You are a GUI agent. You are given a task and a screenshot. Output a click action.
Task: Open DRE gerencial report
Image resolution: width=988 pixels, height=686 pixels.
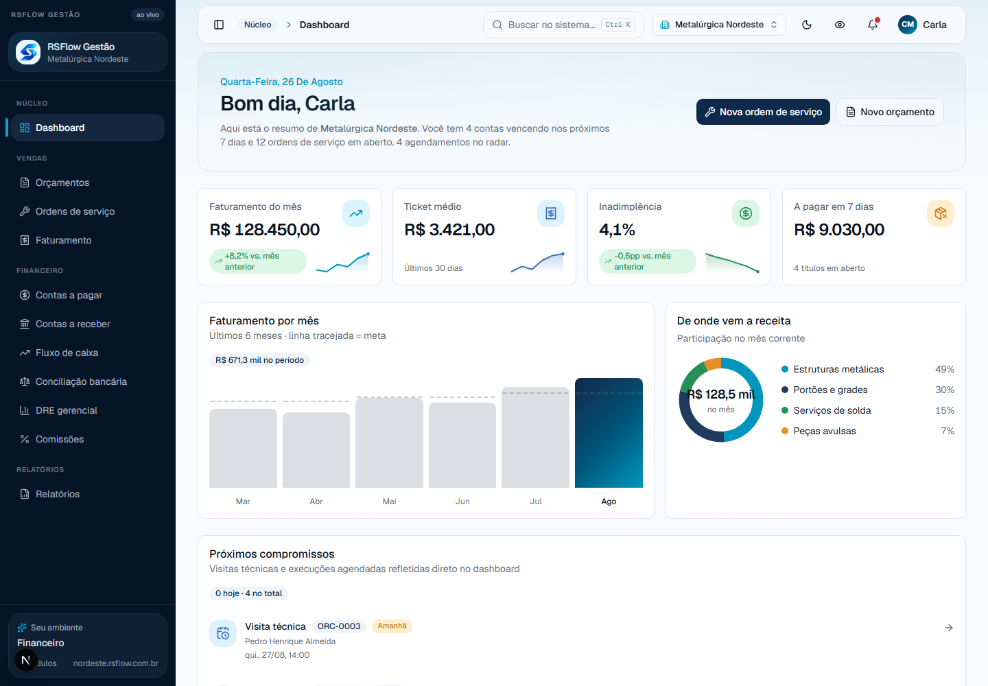coord(88,410)
